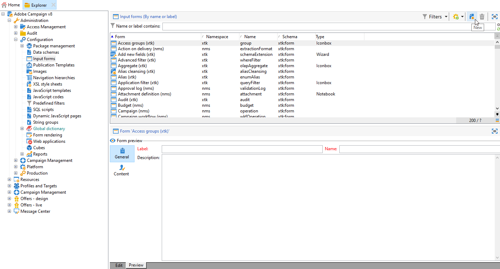
Task: Click the Web applications icon
Action: point(29,141)
